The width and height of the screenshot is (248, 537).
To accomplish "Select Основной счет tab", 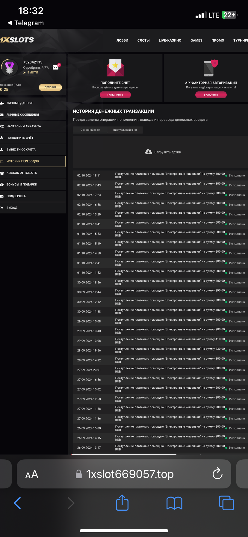I will pyautogui.click(x=90, y=130).
